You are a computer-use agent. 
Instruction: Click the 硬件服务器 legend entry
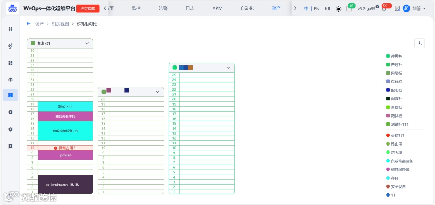tap(398, 169)
